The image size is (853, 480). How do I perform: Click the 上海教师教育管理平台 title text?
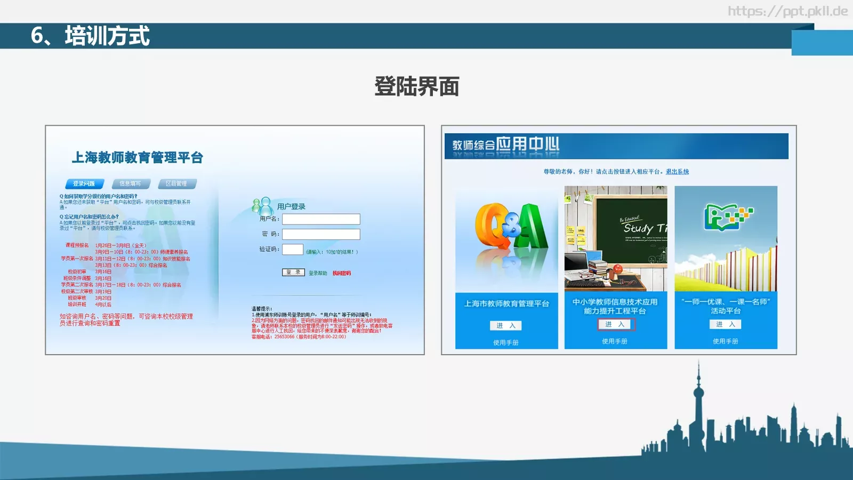pyautogui.click(x=138, y=157)
